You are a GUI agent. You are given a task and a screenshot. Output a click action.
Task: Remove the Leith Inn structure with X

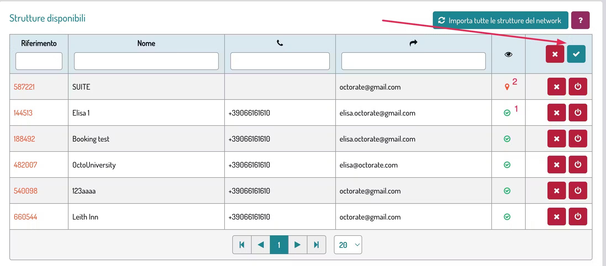click(x=557, y=217)
